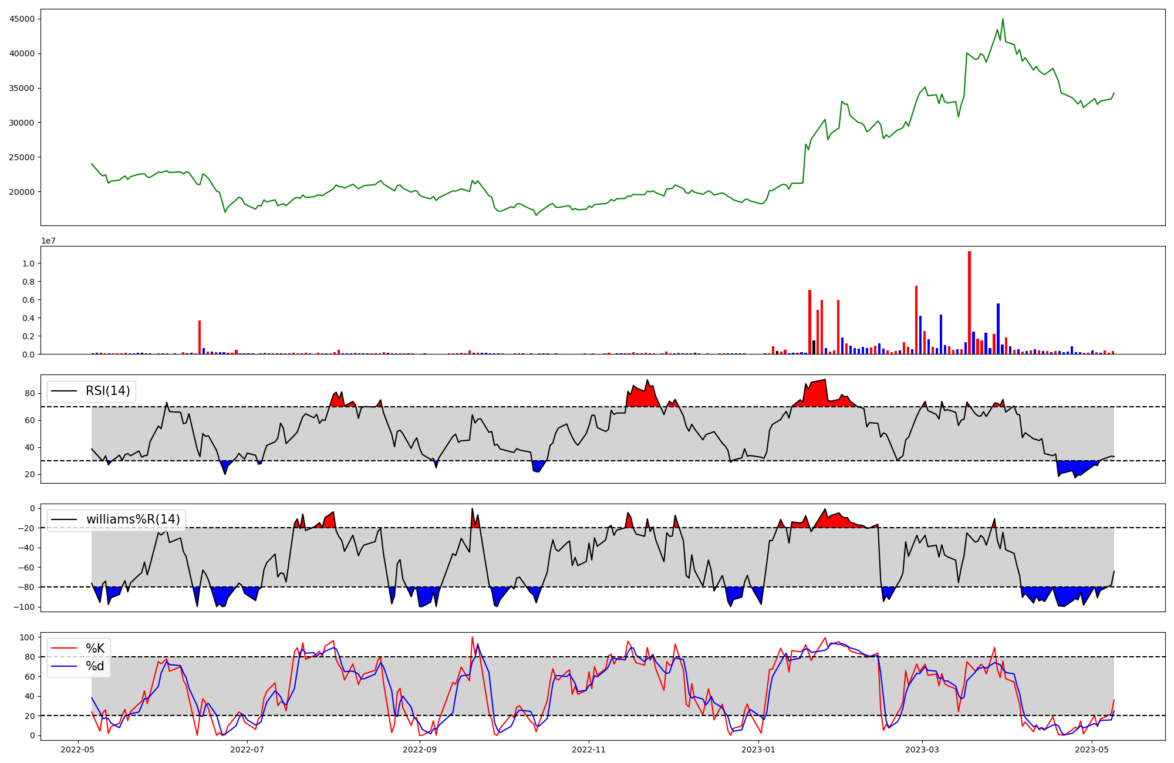Click the 2023-01 x-axis date label

(759, 750)
